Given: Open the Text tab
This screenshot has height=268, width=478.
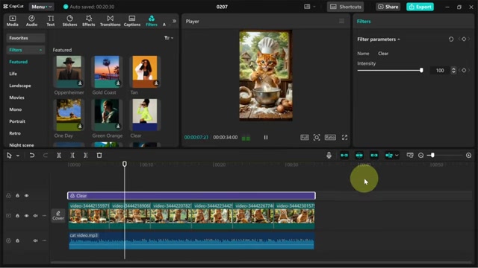Looking at the screenshot, I should coord(51,21).
